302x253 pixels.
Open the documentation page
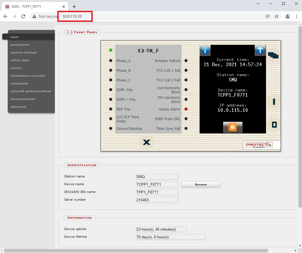pyautogui.click(x=23, y=99)
